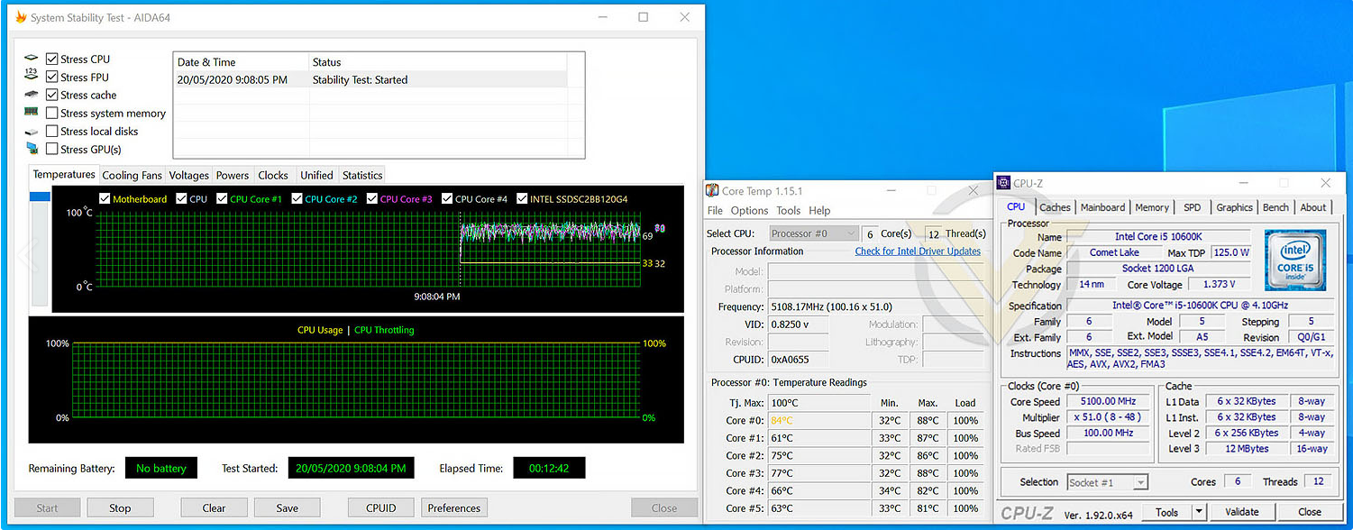Click the Date & Time column header
Screen dimensions: 1353x530
[x=241, y=62]
